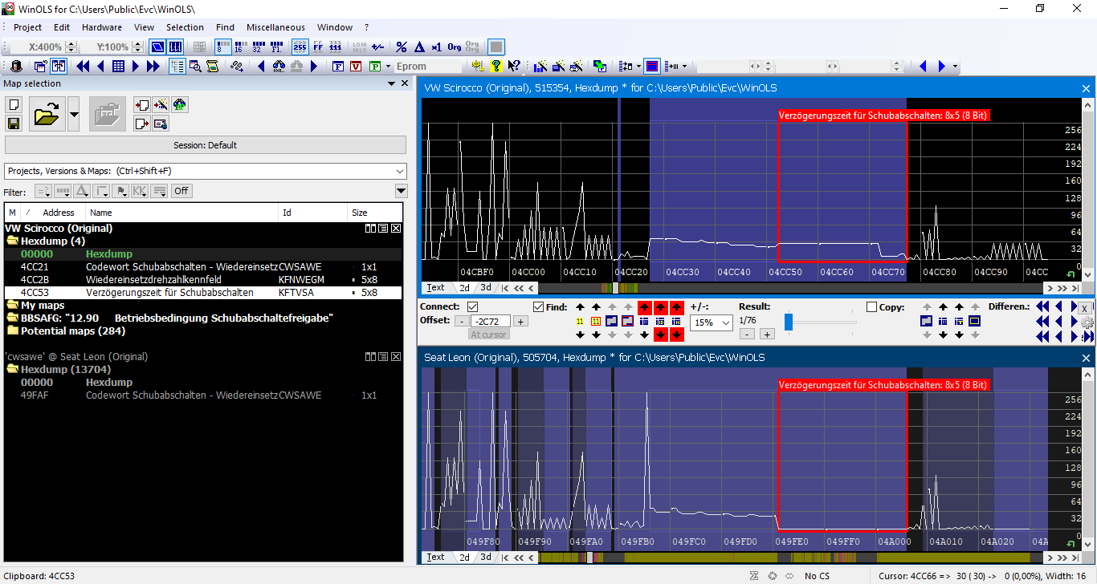Click the Offset -2C72 input field

[x=491, y=322]
